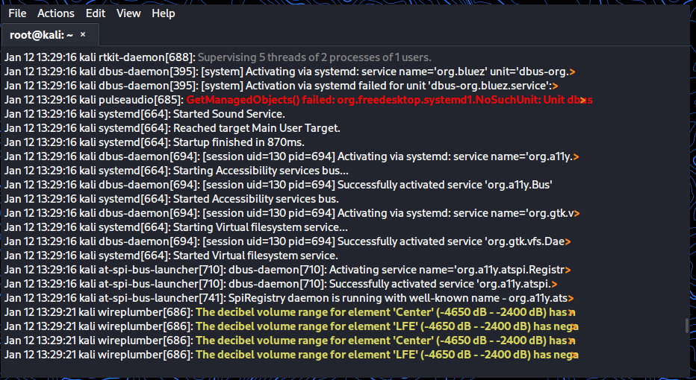Click the truncation arrow after unit='dbus-org.
Image resolution: width=696 pixels, height=380 pixels.
(x=572, y=72)
